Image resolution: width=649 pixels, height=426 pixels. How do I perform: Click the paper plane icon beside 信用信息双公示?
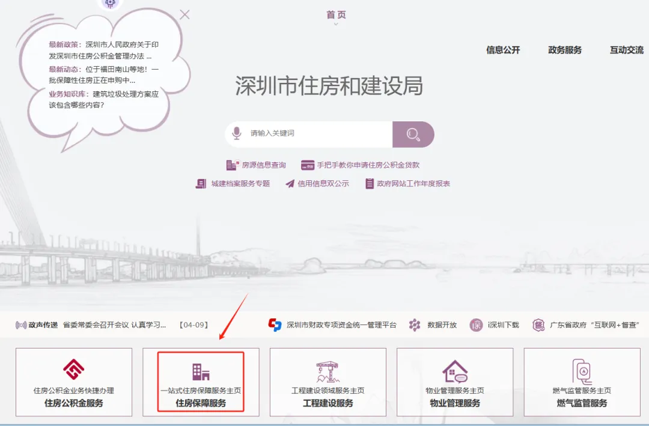(290, 184)
